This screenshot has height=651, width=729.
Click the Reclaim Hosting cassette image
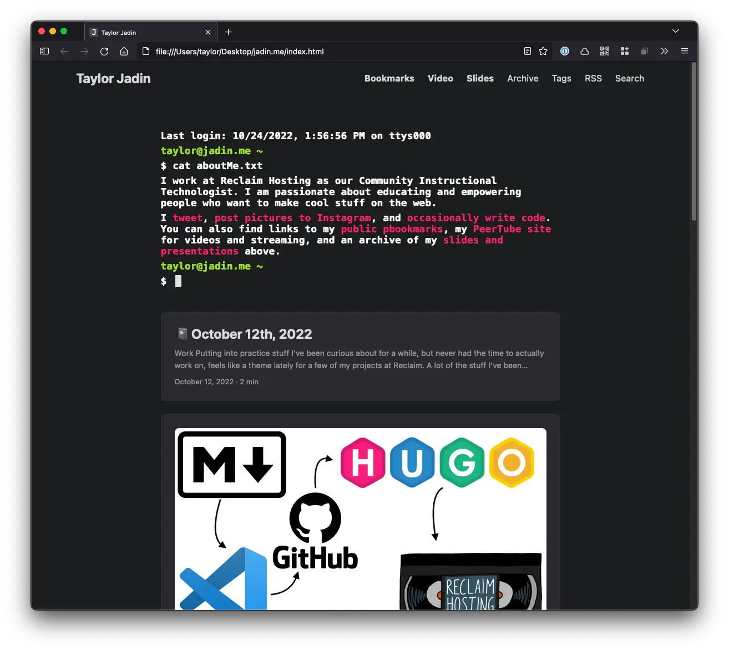470,582
